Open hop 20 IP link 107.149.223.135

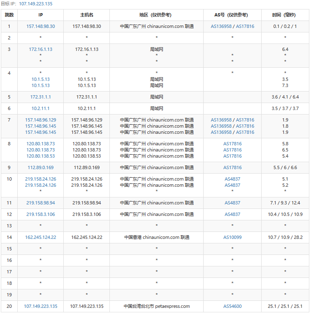point(41,306)
